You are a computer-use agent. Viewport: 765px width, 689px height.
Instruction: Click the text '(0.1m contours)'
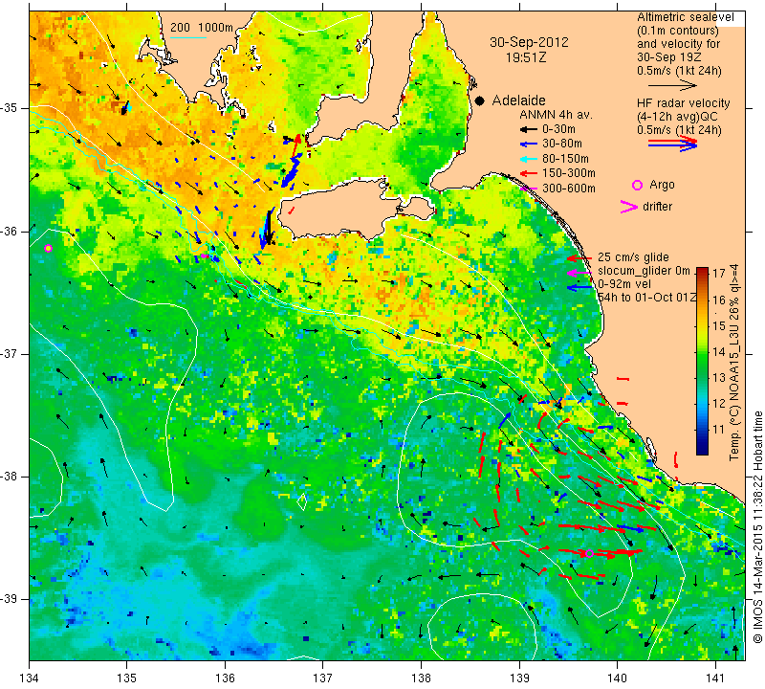click(x=678, y=31)
